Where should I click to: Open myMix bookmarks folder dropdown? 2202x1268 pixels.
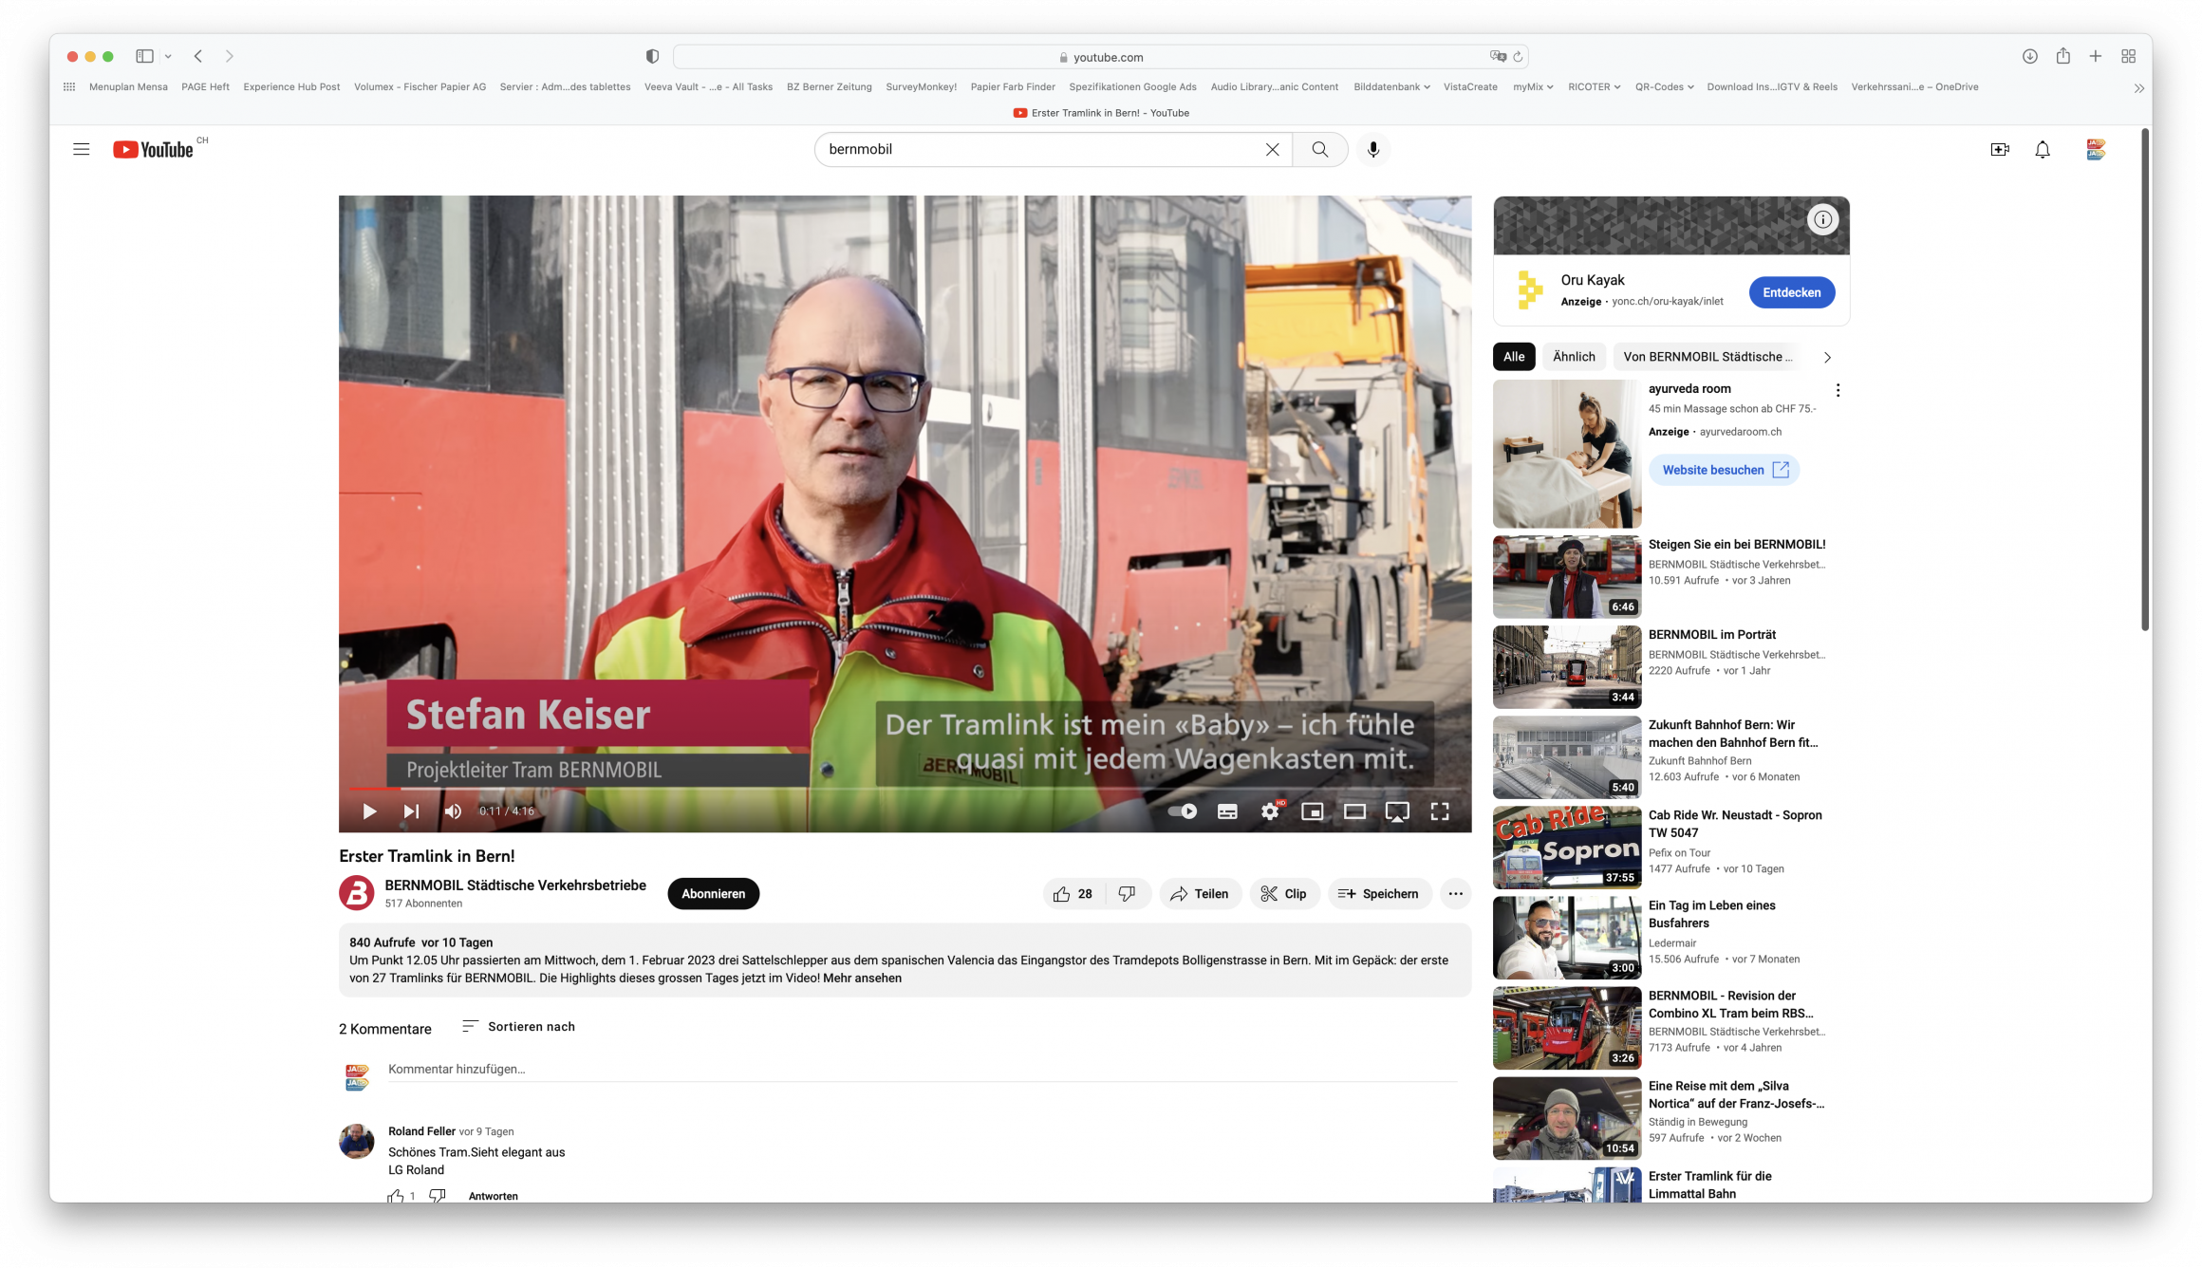[1533, 87]
